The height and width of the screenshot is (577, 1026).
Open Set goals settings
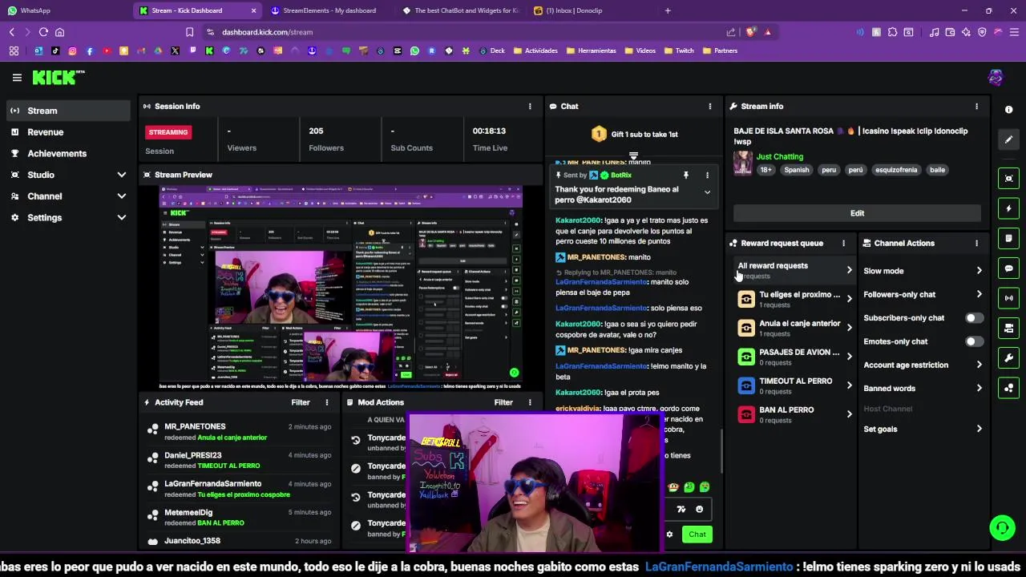[x=923, y=429]
